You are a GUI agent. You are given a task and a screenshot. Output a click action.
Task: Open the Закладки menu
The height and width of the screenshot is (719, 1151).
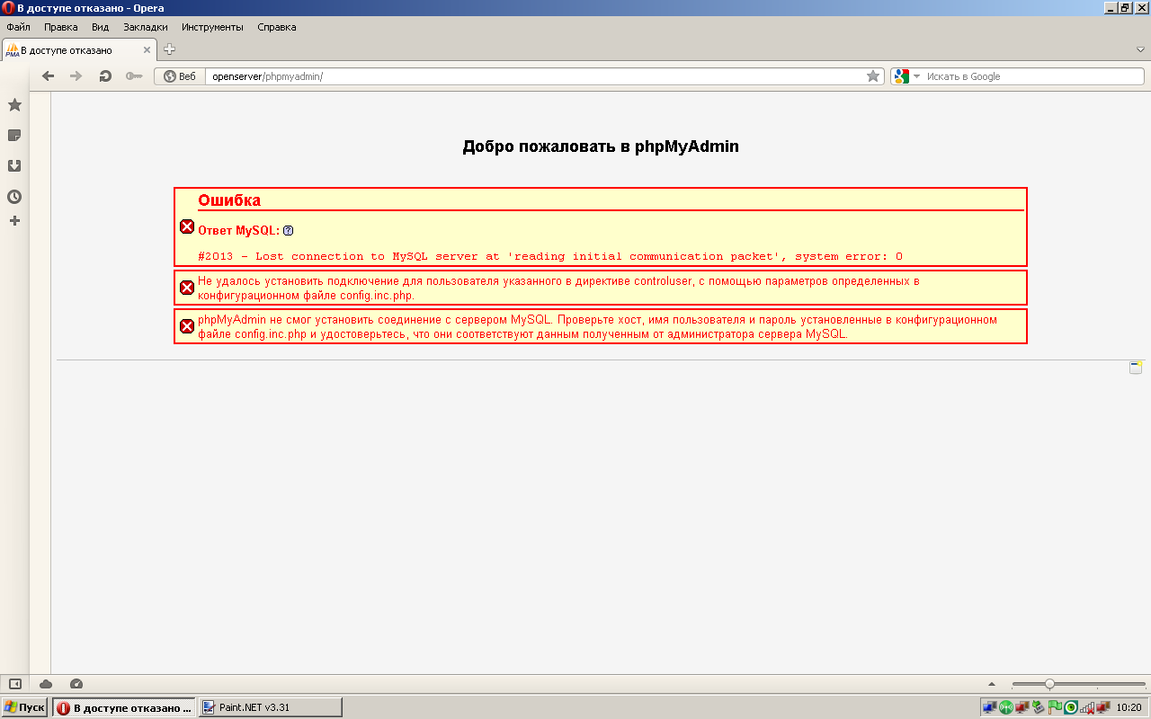[146, 27]
